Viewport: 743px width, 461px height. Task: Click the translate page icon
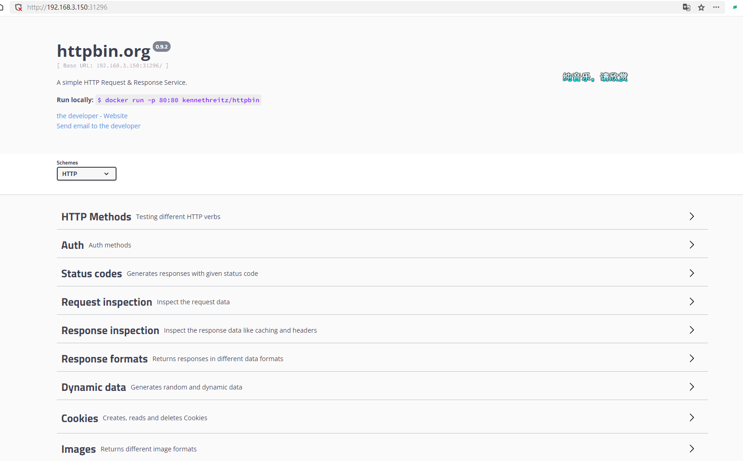[686, 7]
